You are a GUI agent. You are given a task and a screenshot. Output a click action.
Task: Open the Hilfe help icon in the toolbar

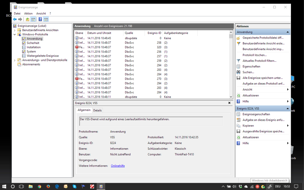tap(40, 19)
